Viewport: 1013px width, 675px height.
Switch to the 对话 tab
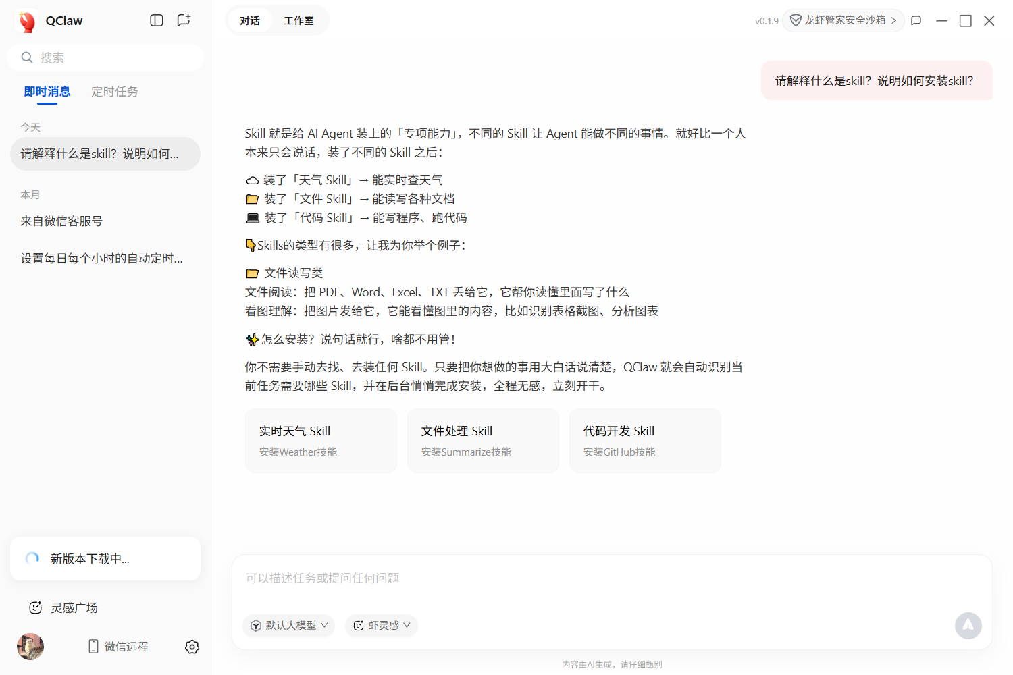[x=250, y=20]
